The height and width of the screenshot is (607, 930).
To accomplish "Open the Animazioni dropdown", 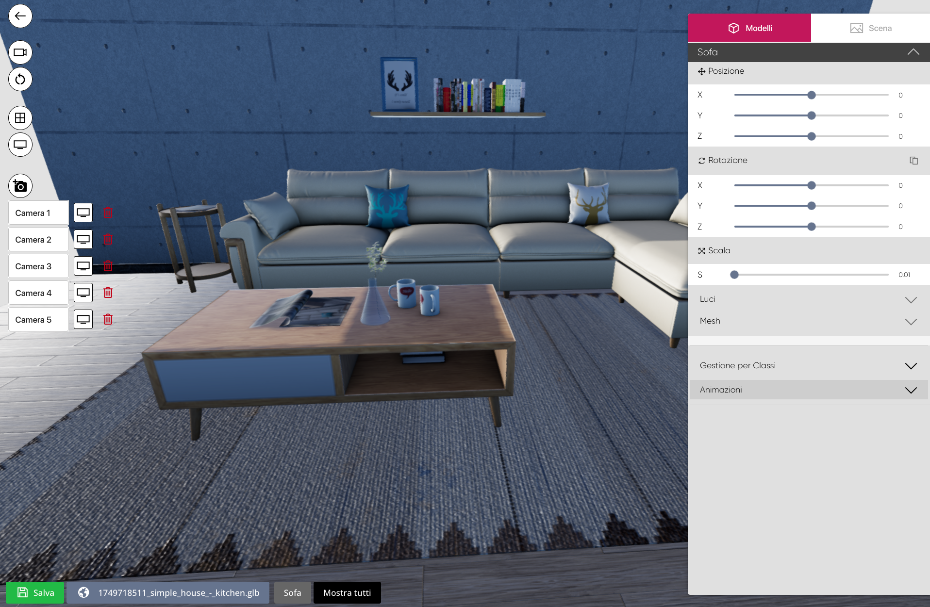I will (911, 390).
